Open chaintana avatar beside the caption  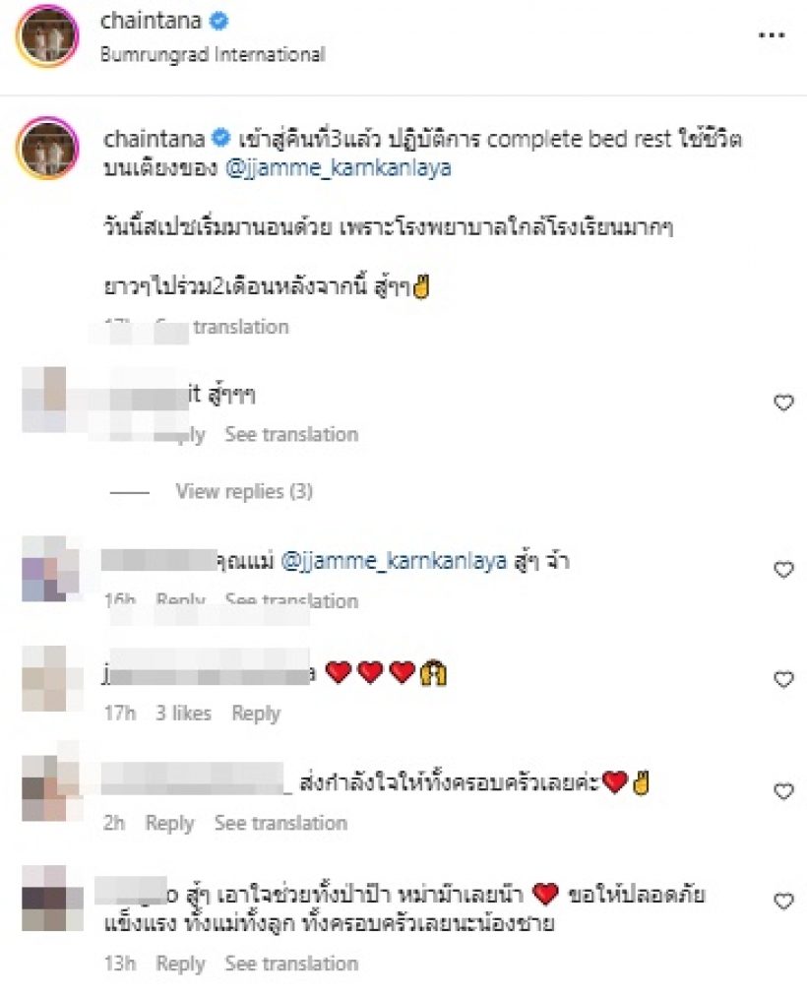[47, 148]
